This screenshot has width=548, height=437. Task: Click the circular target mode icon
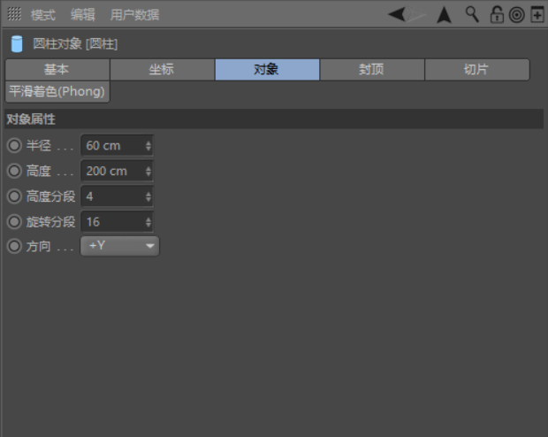coord(517,14)
